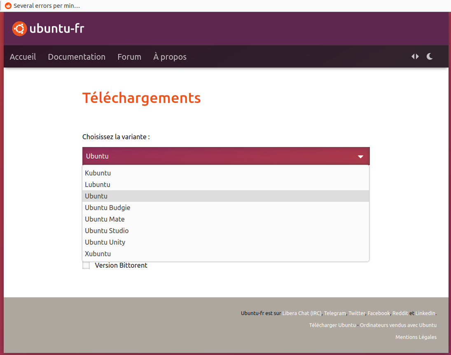
Task: Toggle page width with the arrows icon
Action: point(415,56)
